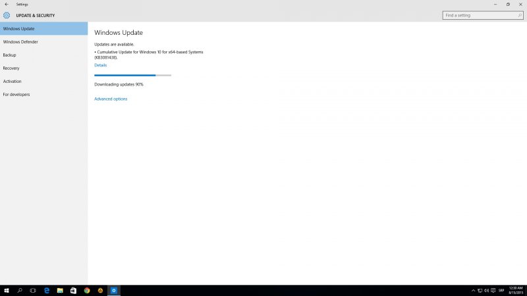The width and height of the screenshot is (527, 296).
Task: Open the volume speaker icon
Action: 486,291
